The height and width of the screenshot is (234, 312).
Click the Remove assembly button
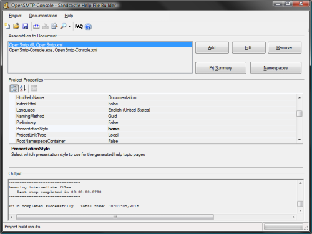[x=285, y=47]
